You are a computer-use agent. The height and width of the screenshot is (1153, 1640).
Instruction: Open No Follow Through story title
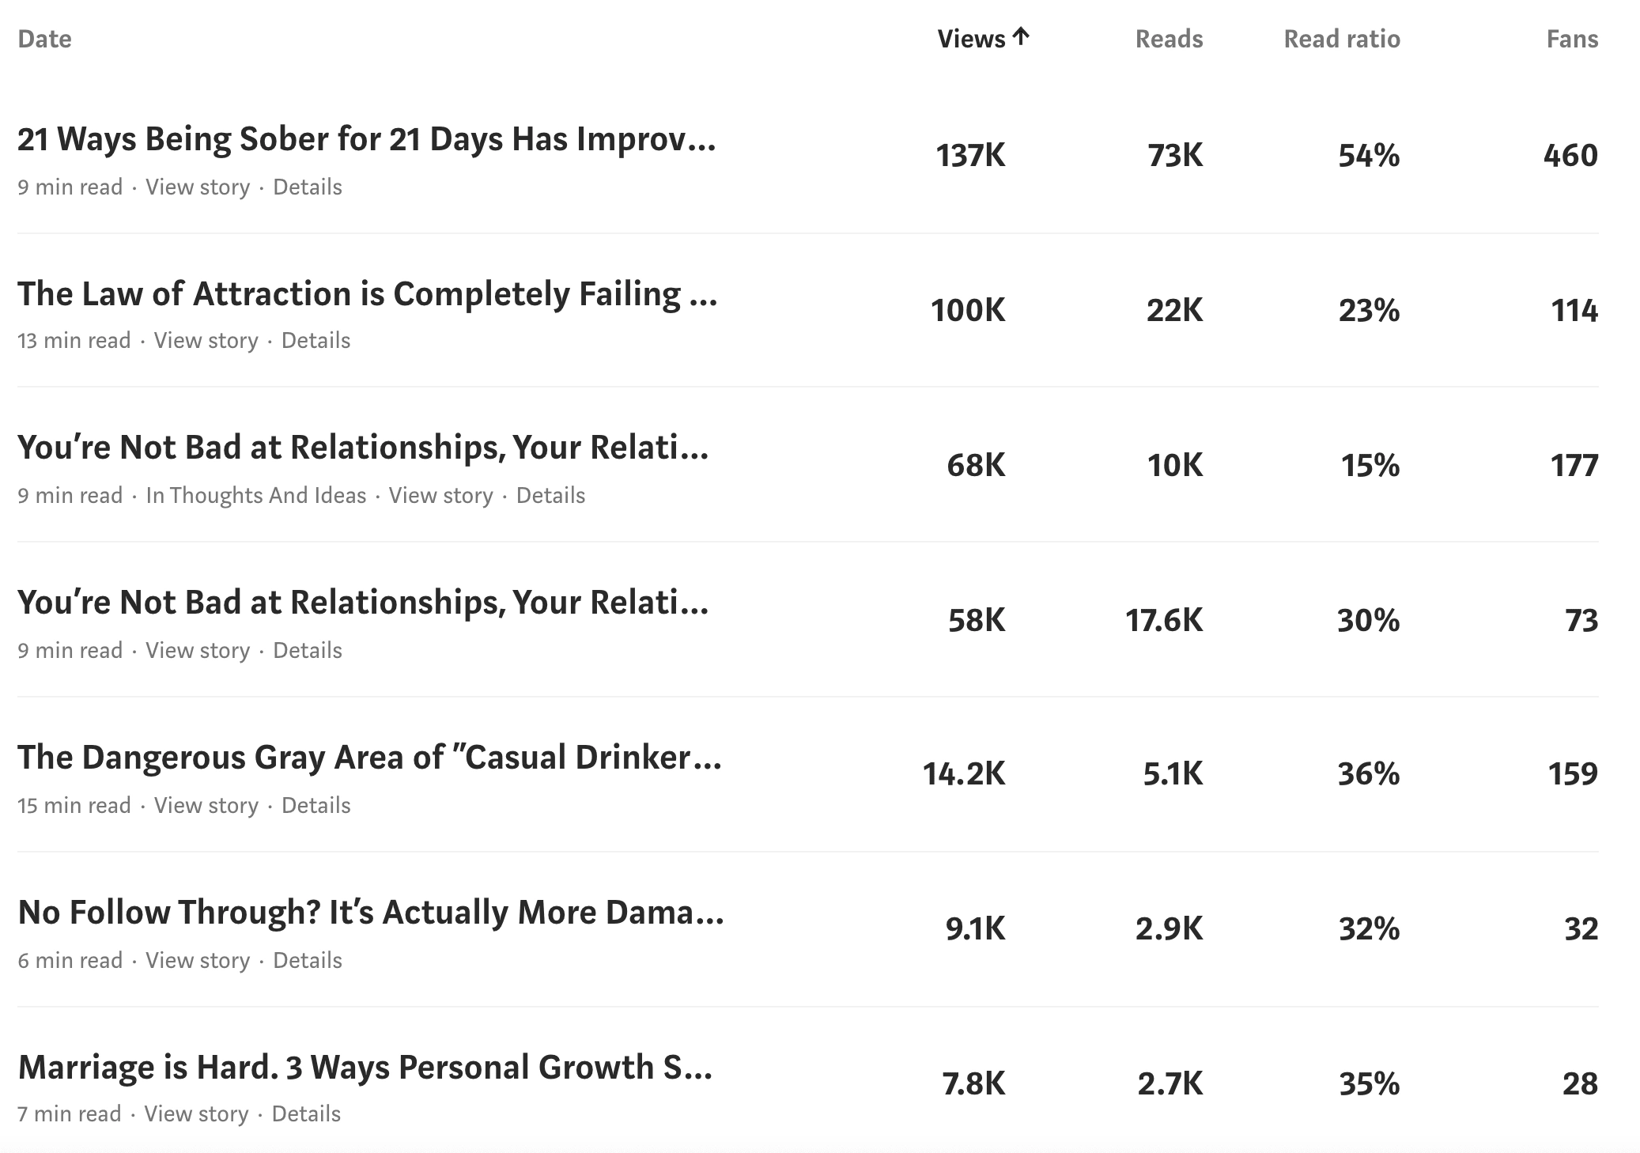coord(371,913)
